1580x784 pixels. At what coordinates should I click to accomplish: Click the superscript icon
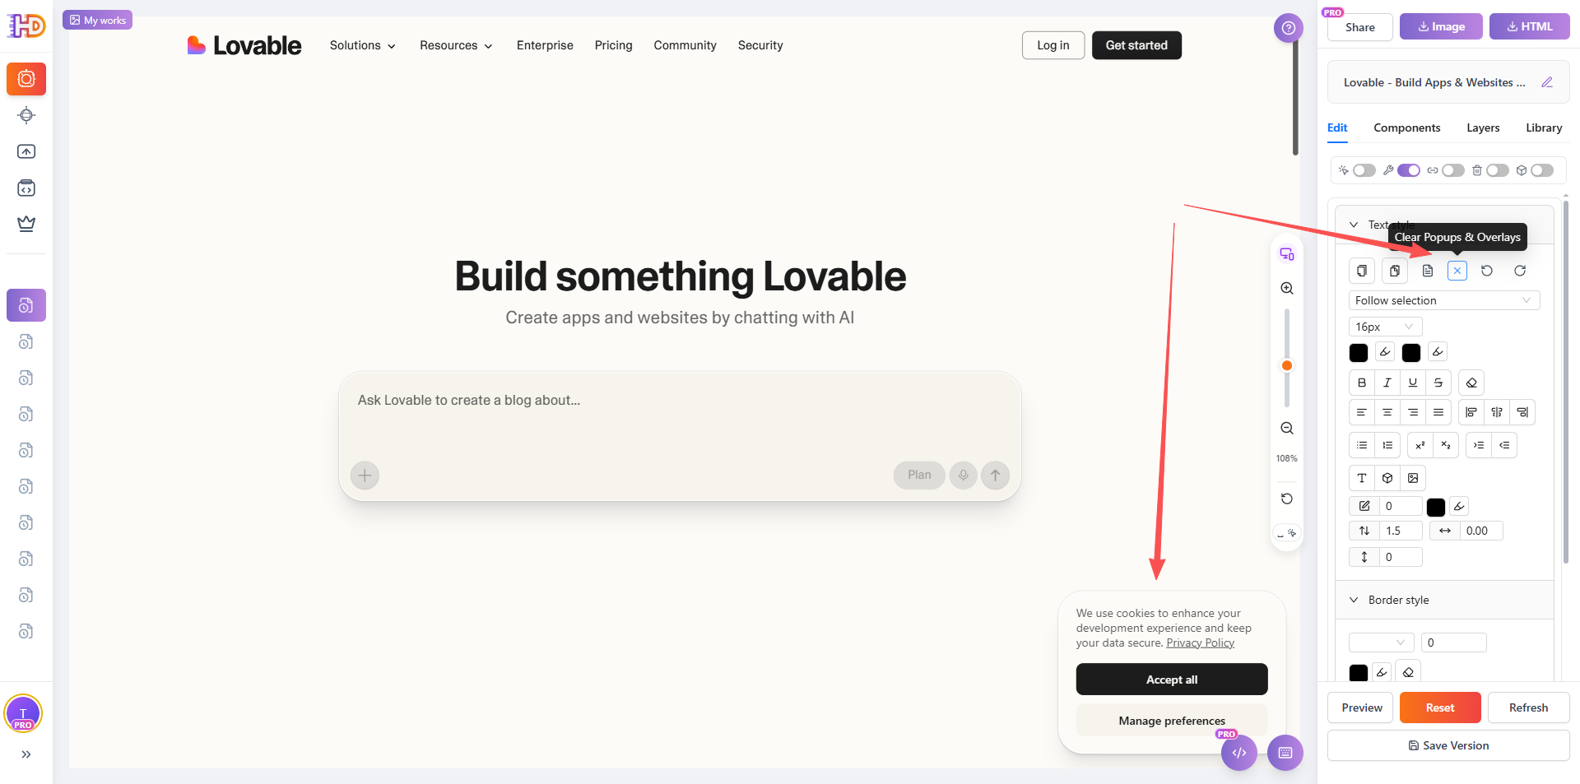[1419, 445]
